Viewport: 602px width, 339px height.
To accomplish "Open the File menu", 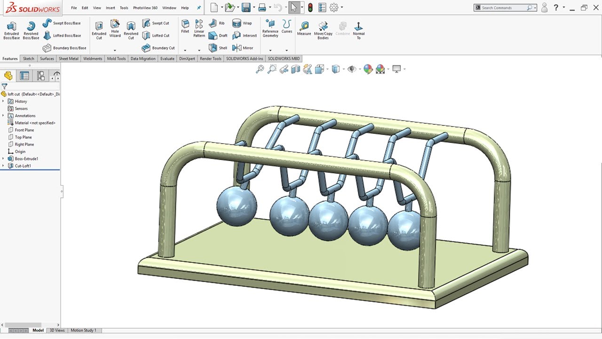I will point(74,8).
